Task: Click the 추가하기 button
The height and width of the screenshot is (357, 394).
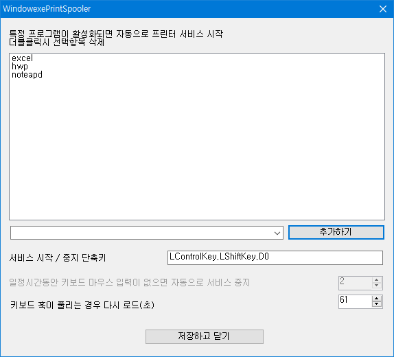Action: tap(336, 232)
